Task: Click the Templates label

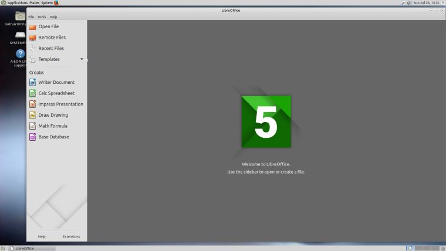Action: click(49, 59)
